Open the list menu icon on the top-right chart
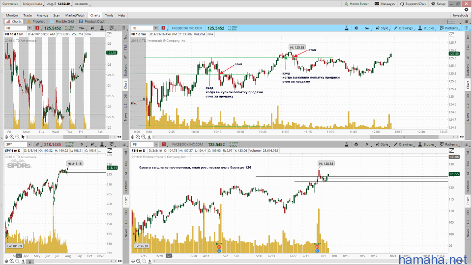The image size is (472, 265). pos(466,28)
